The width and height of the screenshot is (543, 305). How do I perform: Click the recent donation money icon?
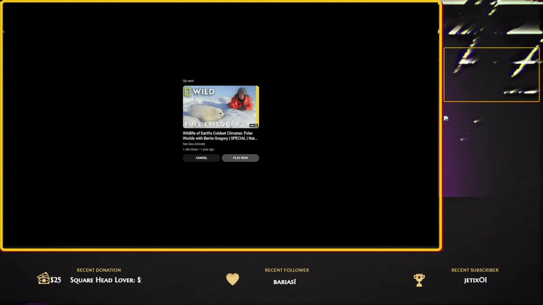[x=43, y=278]
